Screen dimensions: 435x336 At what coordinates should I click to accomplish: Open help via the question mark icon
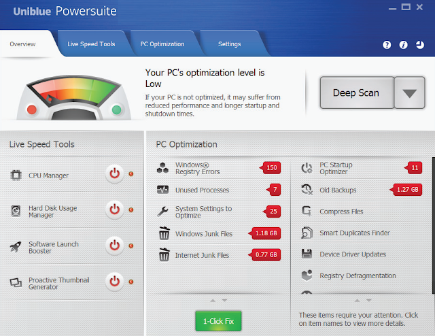(387, 45)
